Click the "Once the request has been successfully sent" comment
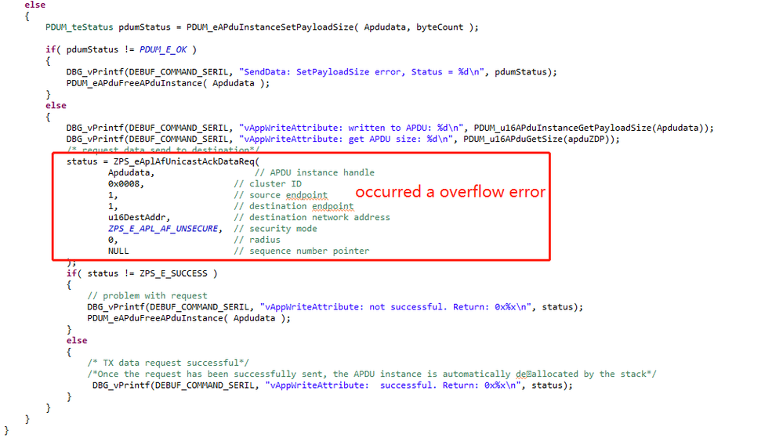This screenshot has height=445, width=783. (372, 374)
